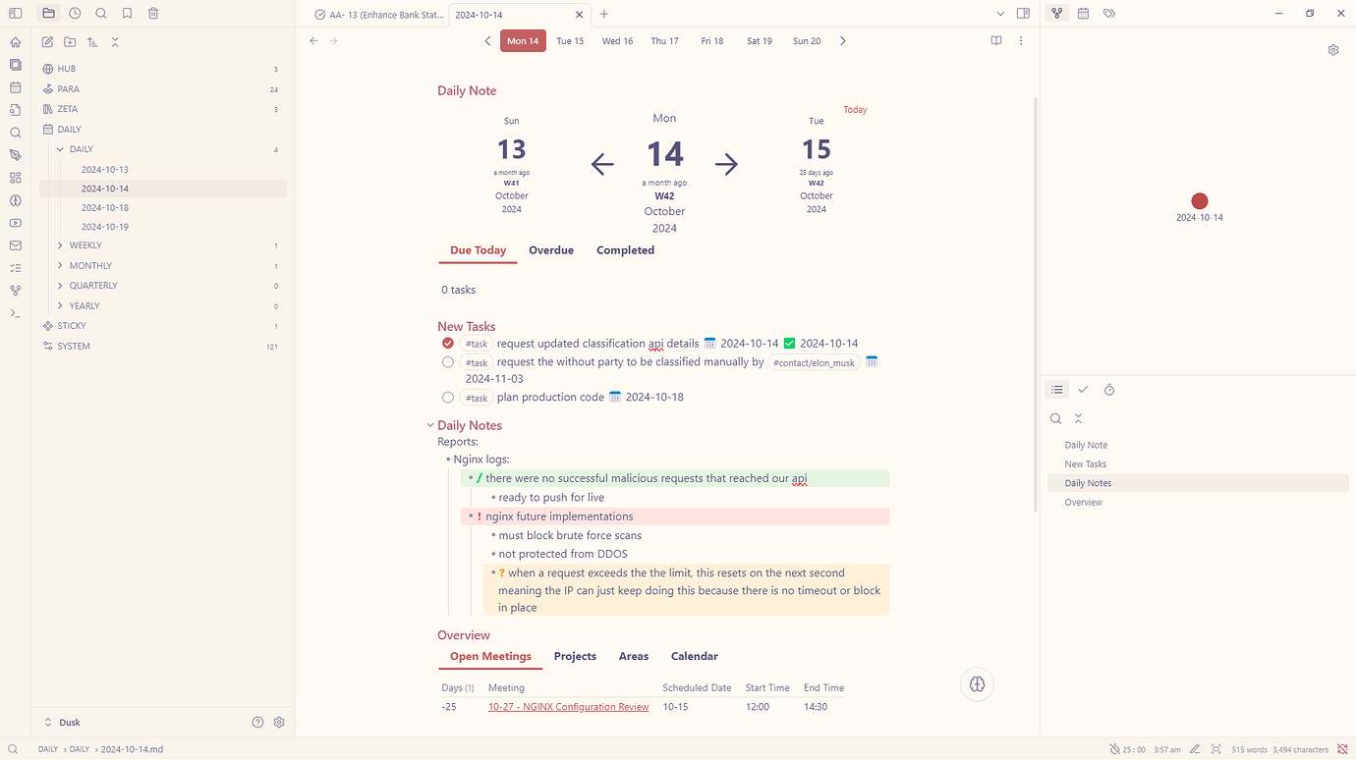1356x760 pixels.
Task: Check off the plan production code task
Action: (447, 397)
